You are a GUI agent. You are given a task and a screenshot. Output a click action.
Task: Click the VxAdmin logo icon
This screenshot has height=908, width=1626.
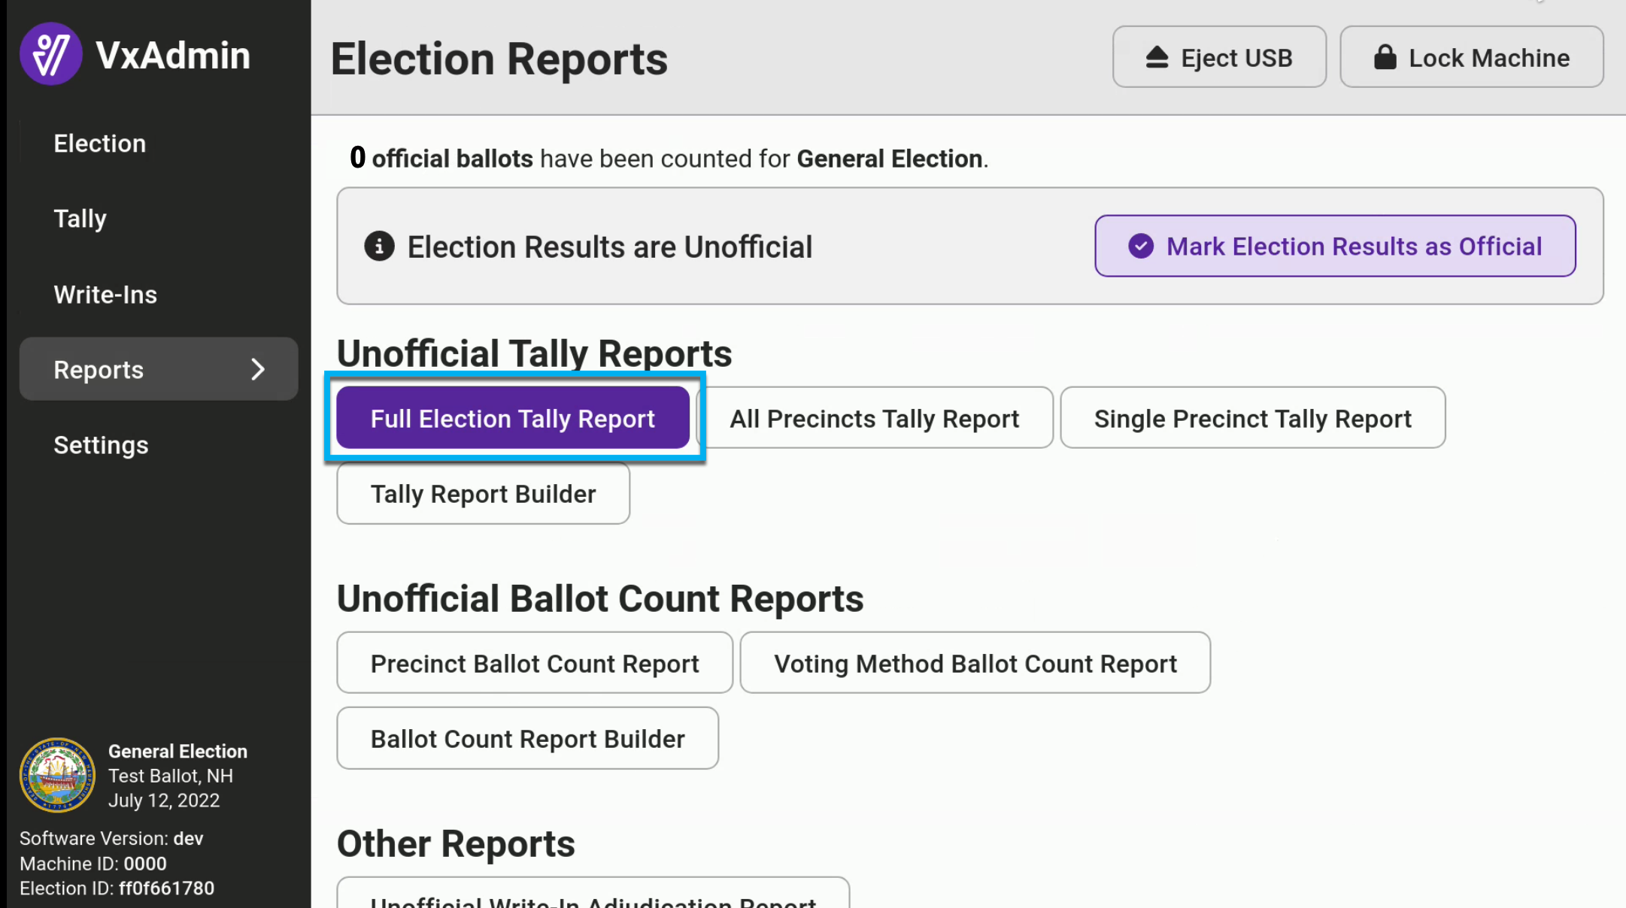(50, 54)
